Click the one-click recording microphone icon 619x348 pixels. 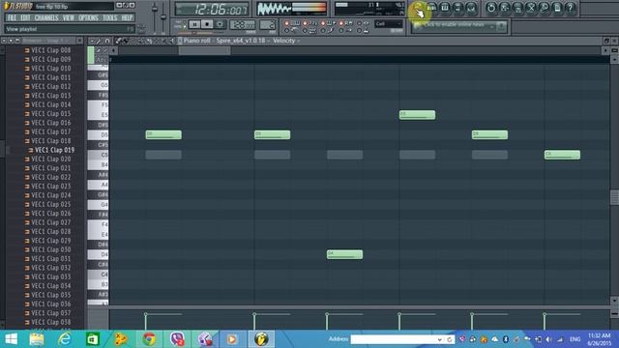(x=544, y=8)
